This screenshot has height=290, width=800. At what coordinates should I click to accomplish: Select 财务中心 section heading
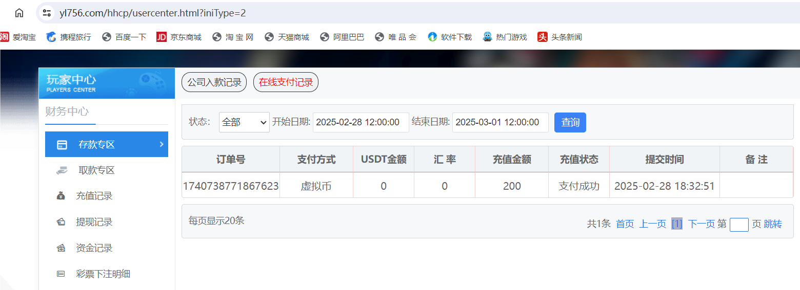(67, 111)
